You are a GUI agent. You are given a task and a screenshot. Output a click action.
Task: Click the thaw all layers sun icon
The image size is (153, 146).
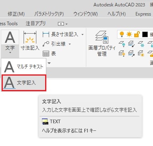[x=141, y=54]
